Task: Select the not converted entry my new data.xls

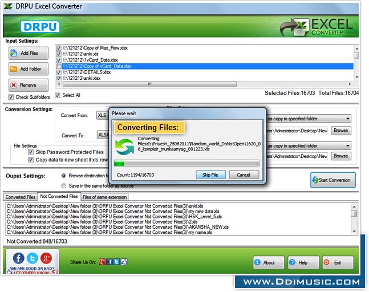Action: point(113,211)
